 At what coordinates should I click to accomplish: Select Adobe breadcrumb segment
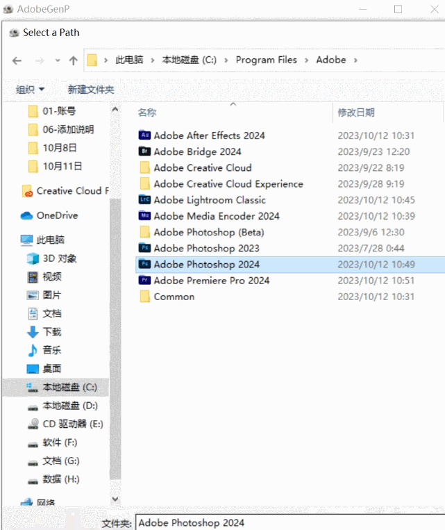click(x=331, y=60)
